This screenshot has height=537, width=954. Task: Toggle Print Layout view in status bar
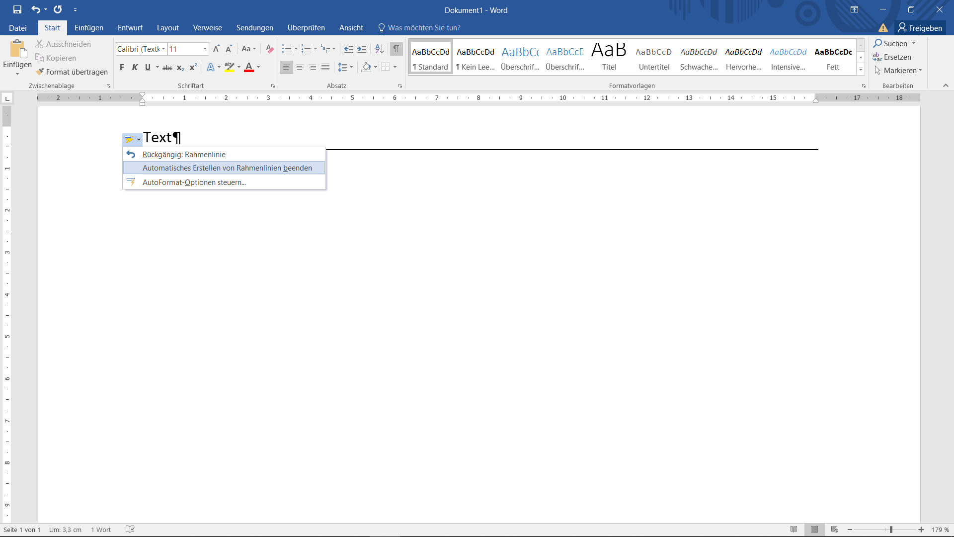[814, 530]
